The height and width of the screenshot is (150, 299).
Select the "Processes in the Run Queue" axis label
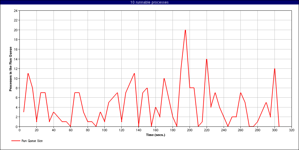pyautogui.click(x=11, y=69)
